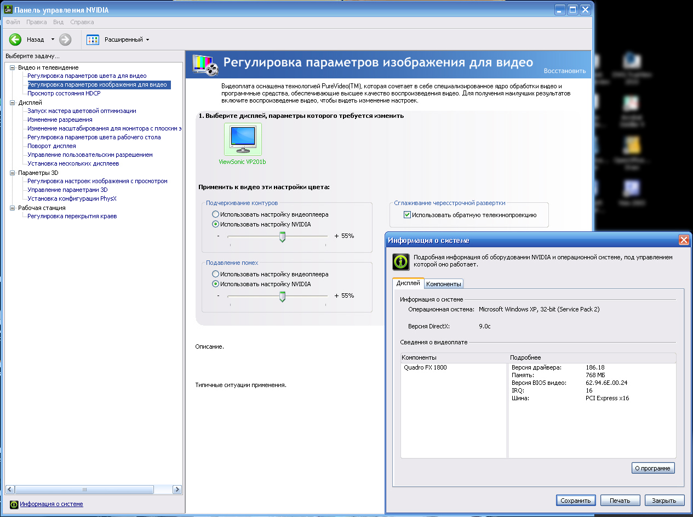Open Регулировка параметров цвета для видео
This screenshot has height=517, width=693.
(x=87, y=76)
